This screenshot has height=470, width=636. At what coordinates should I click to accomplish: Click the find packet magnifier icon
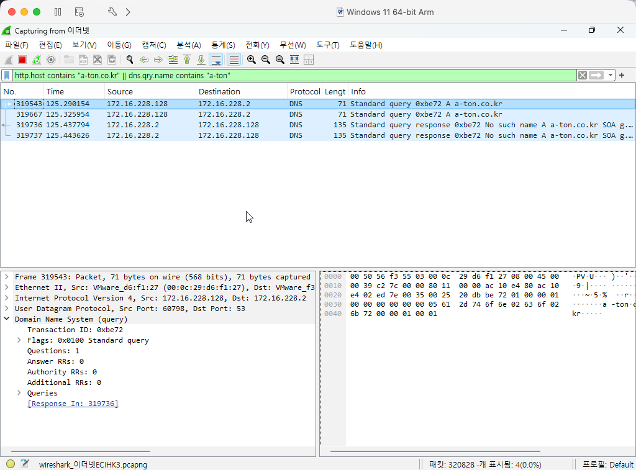pyautogui.click(x=130, y=60)
